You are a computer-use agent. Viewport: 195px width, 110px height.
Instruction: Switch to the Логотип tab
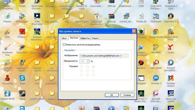tap(74, 38)
